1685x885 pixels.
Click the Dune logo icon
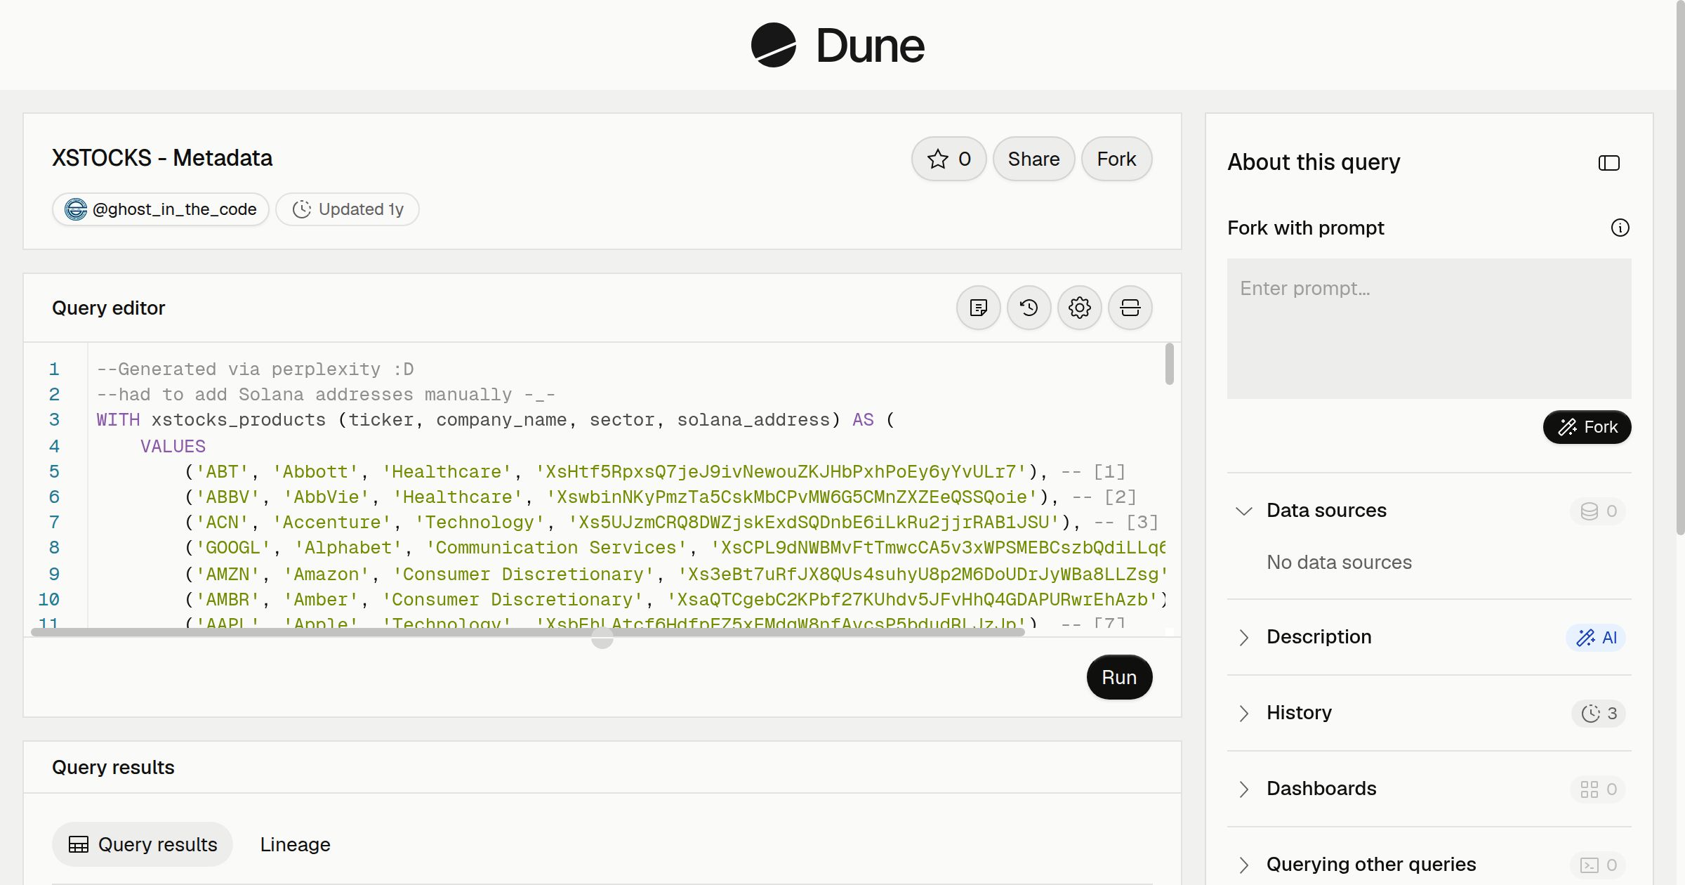pyautogui.click(x=773, y=45)
